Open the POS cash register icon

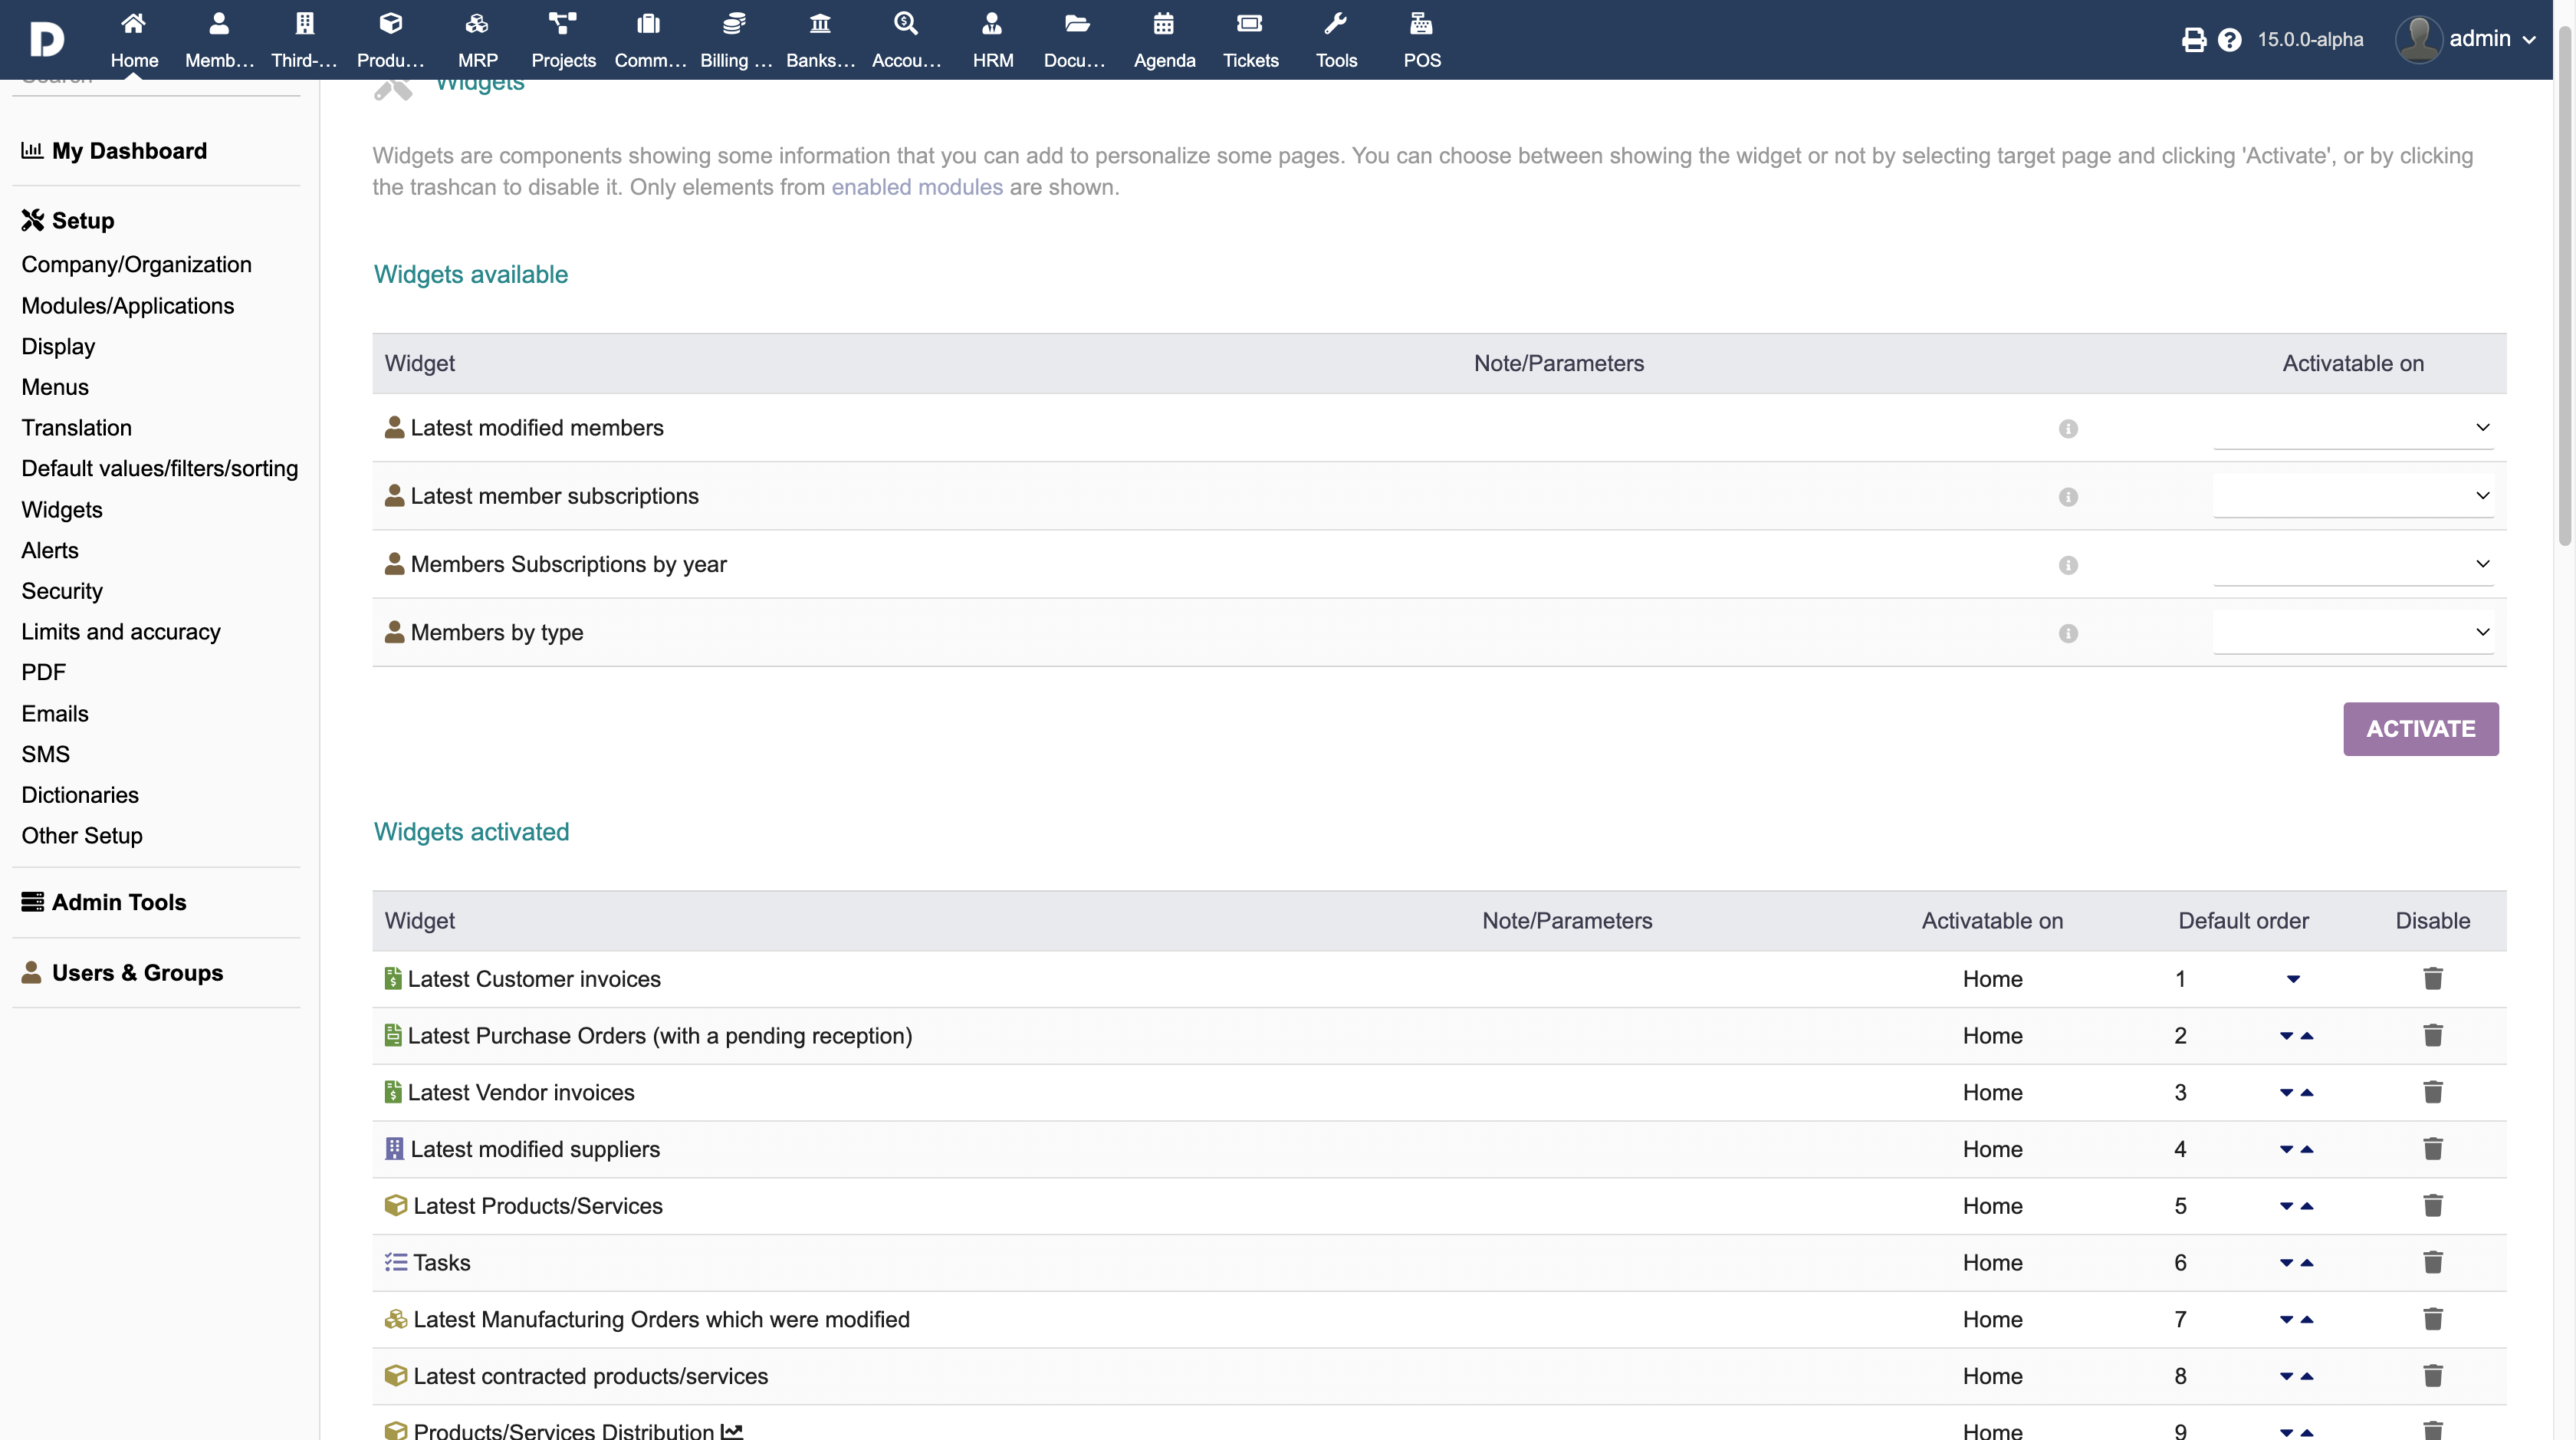pos(1421,24)
